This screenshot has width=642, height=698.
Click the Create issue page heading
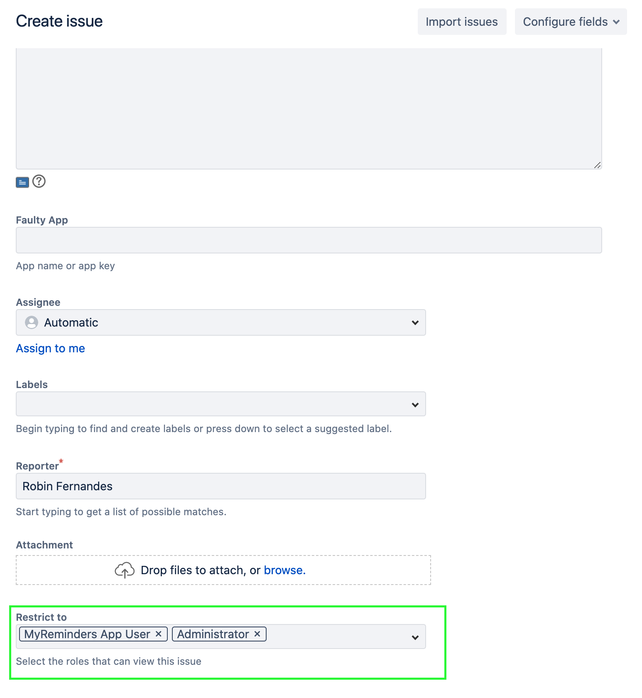click(59, 21)
